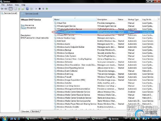Click the Show Desktop quick launch icon
This screenshot has width=161, height=121.
pos(12,119)
